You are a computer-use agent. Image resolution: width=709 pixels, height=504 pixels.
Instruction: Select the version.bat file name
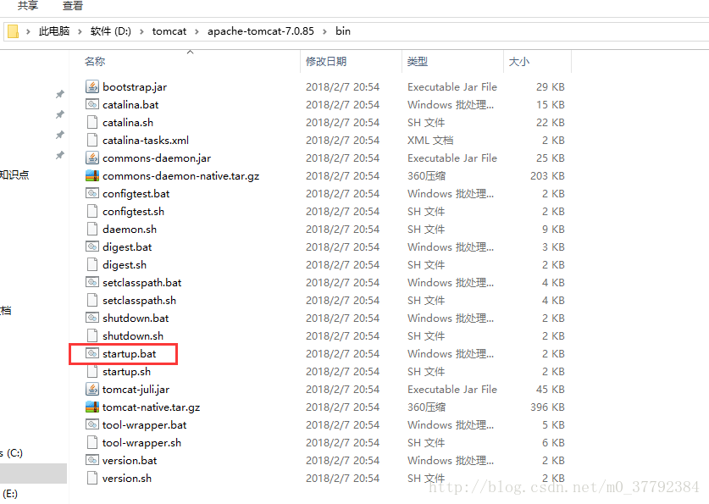tap(130, 460)
